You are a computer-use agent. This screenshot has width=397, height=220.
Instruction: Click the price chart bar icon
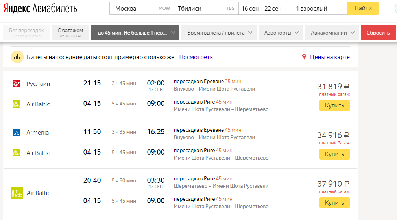17,57
